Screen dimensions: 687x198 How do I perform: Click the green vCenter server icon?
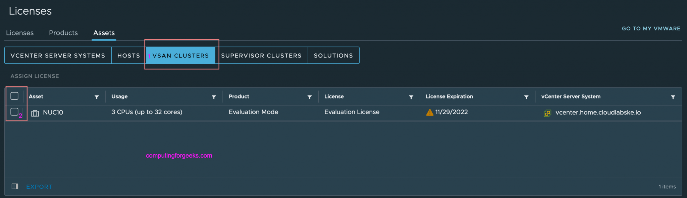click(x=547, y=113)
